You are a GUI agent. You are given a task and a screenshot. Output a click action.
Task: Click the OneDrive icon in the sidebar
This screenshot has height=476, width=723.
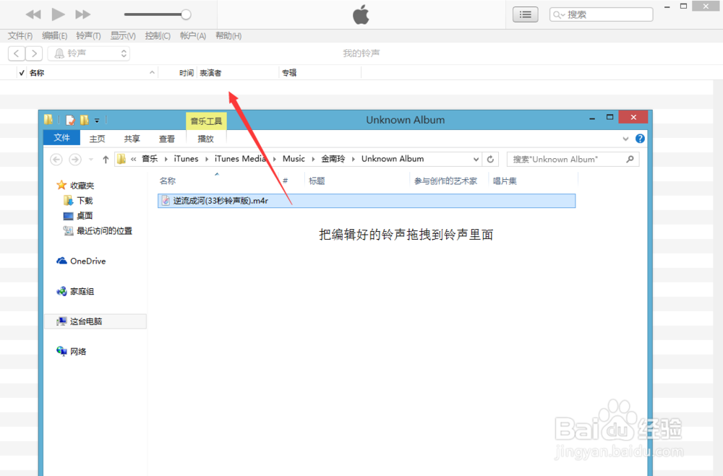tap(60, 261)
